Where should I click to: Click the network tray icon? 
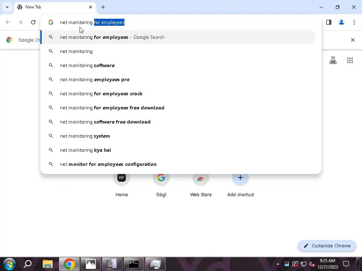coord(304,264)
